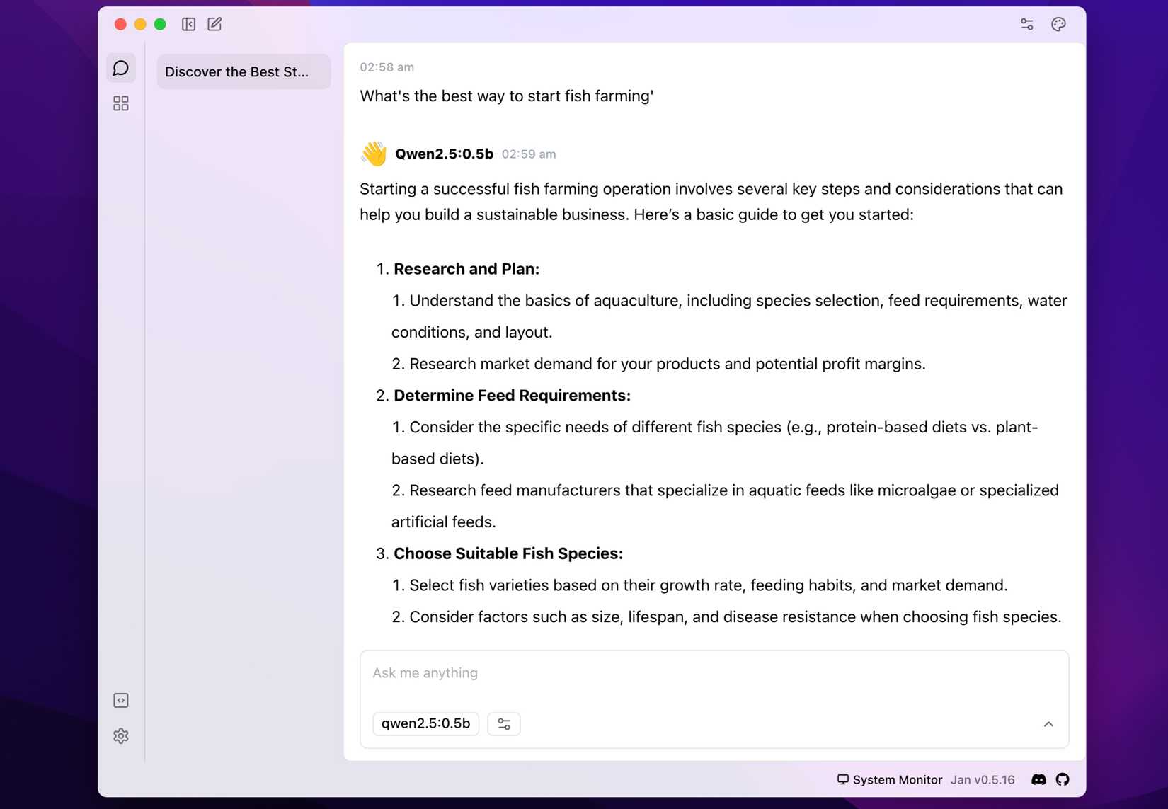The image size is (1168, 809).
Task: Toggle the left panel collapse icon
Action: (188, 24)
